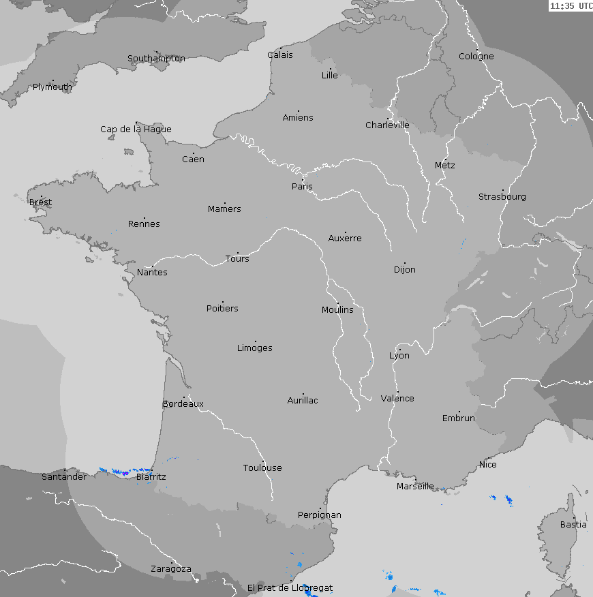The width and height of the screenshot is (593, 597).
Task: Click the Santander city label
Action: point(64,476)
